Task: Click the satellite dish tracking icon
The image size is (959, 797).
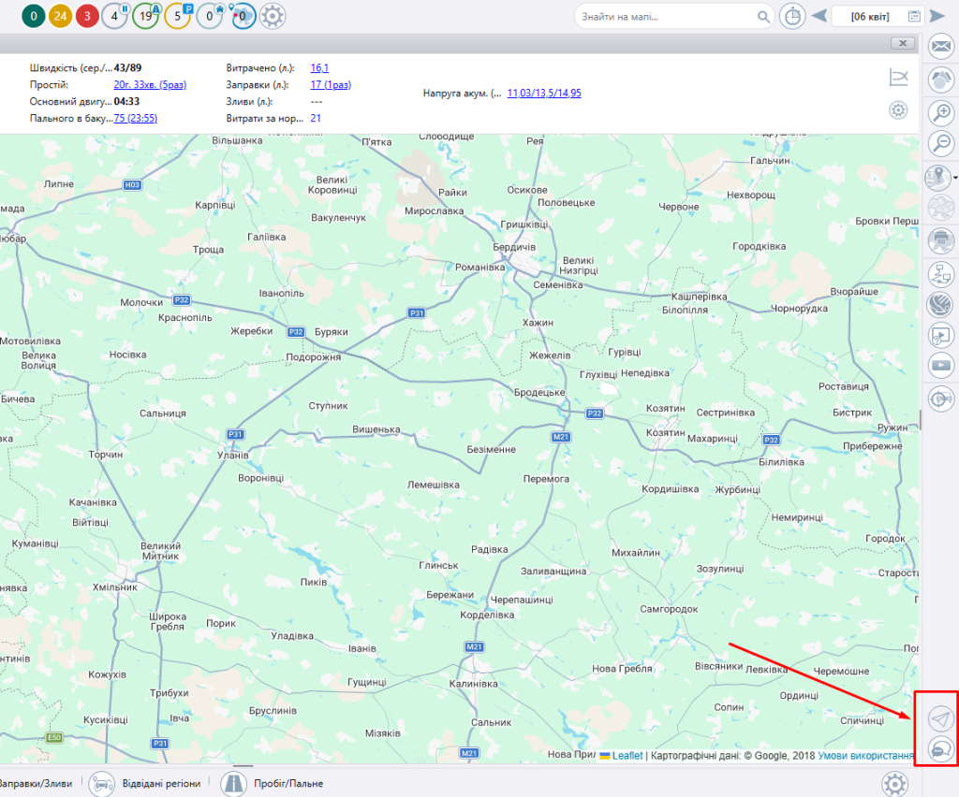Action: coord(940,303)
